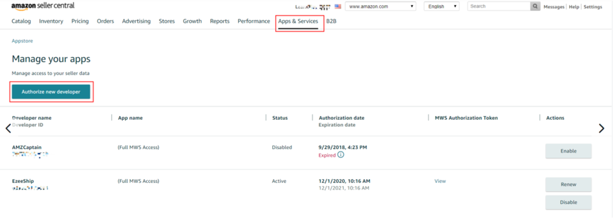Click Authorize new developer button

51,92
